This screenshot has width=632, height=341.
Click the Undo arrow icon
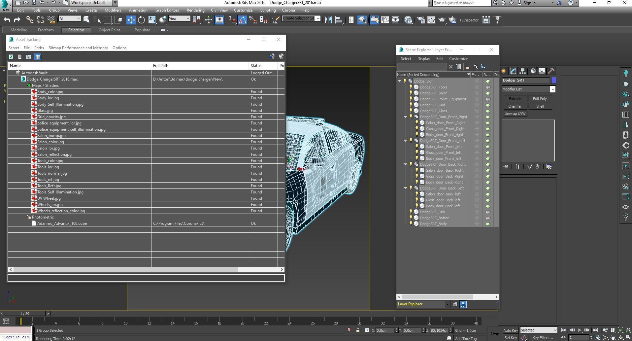(7, 20)
